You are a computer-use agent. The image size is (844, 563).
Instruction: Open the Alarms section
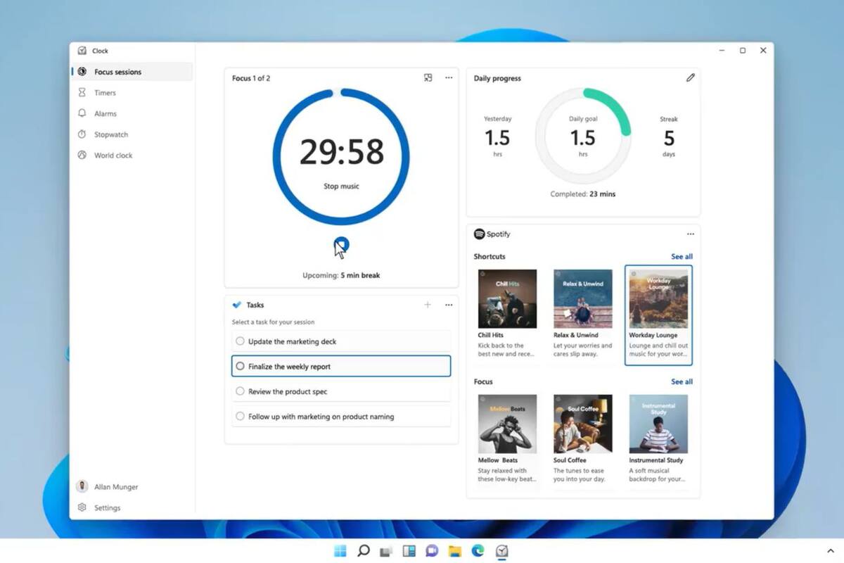tap(107, 113)
